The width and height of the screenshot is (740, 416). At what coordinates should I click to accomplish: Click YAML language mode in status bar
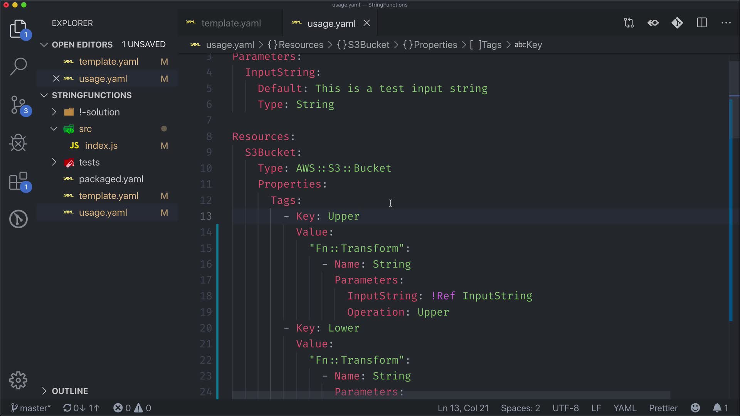coord(624,408)
